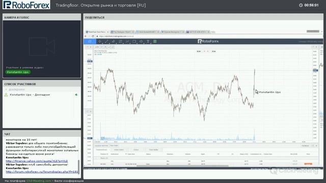Screen dimensions: 326x183
Task: Switch to the third browser tab
Action: click(147, 32)
